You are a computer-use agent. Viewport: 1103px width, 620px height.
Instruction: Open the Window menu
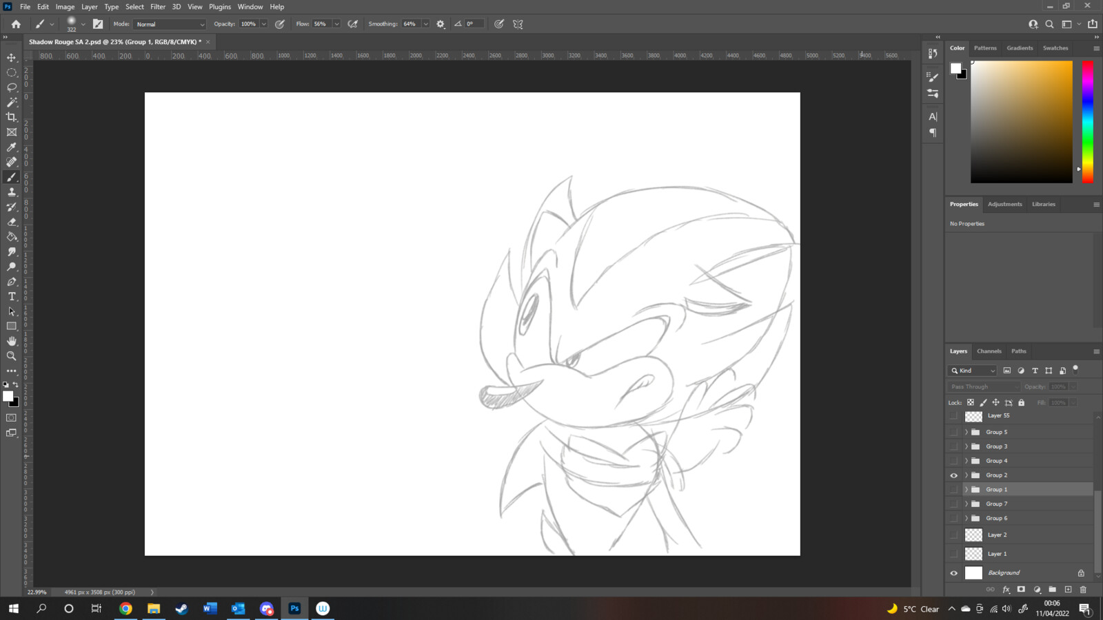coord(250,7)
